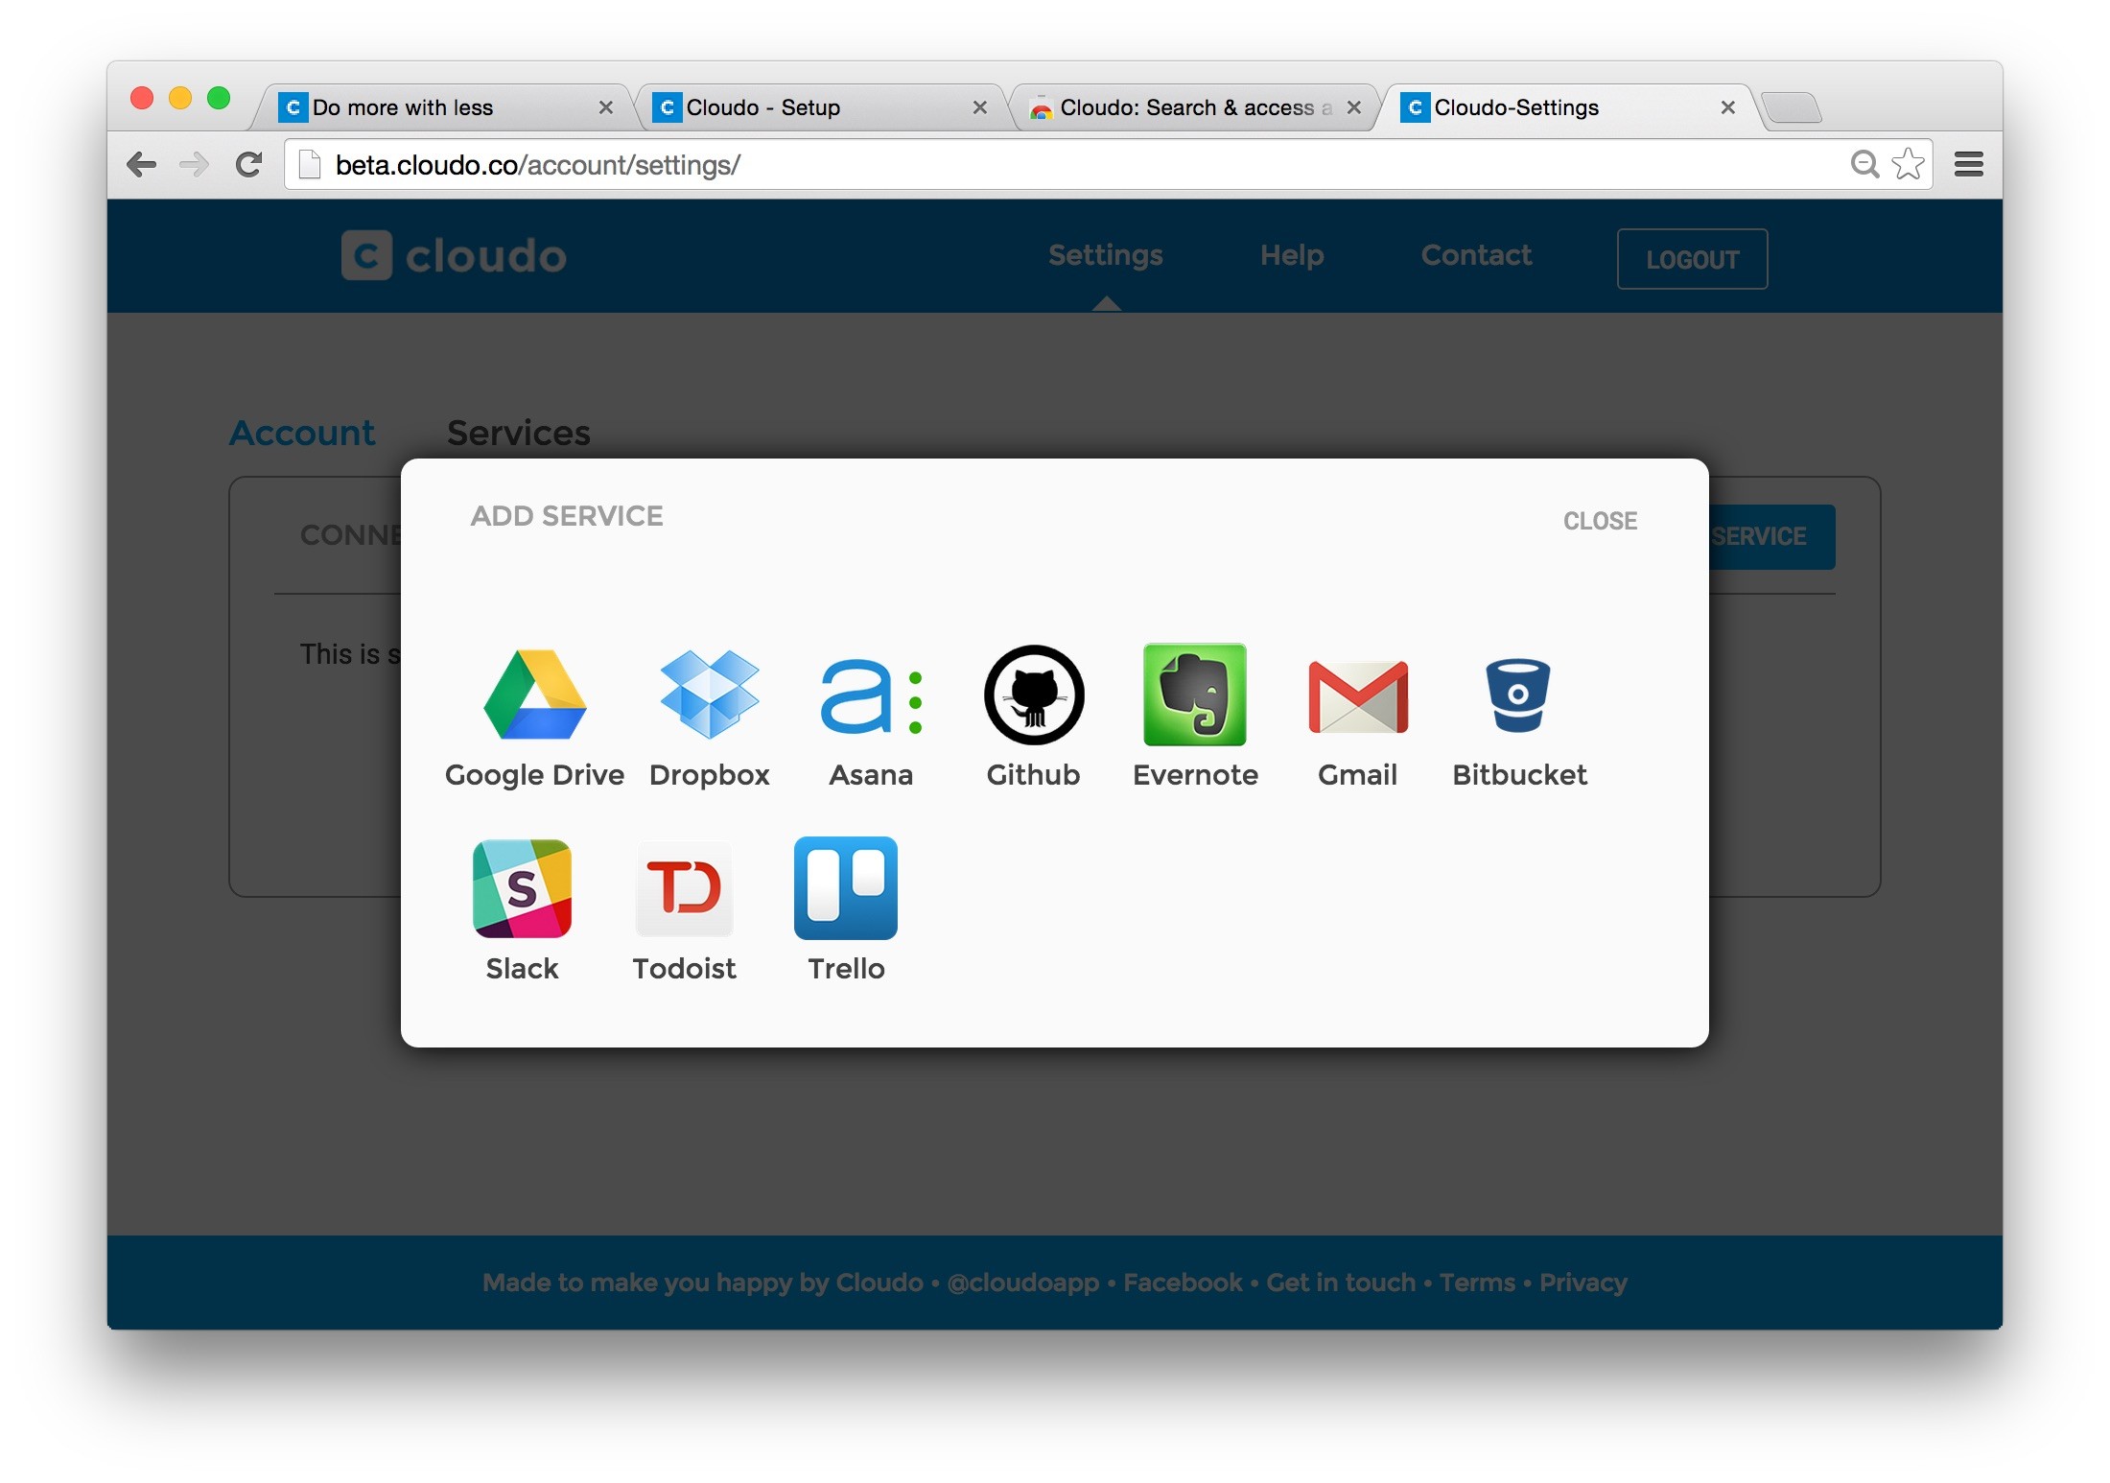
Task: Add the Asana service
Action: 871,697
